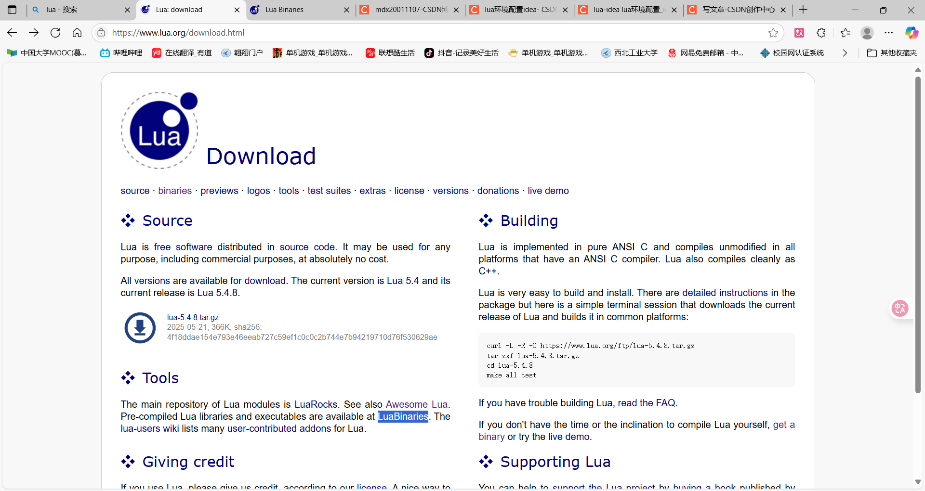The height and width of the screenshot is (491, 925).
Task: Toggle the favorite star for this page
Action: tap(773, 32)
